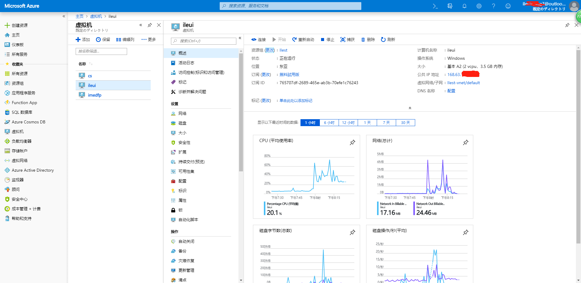Restart the virtual machine
Viewport: 581px width, 283px height.
[303, 40]
